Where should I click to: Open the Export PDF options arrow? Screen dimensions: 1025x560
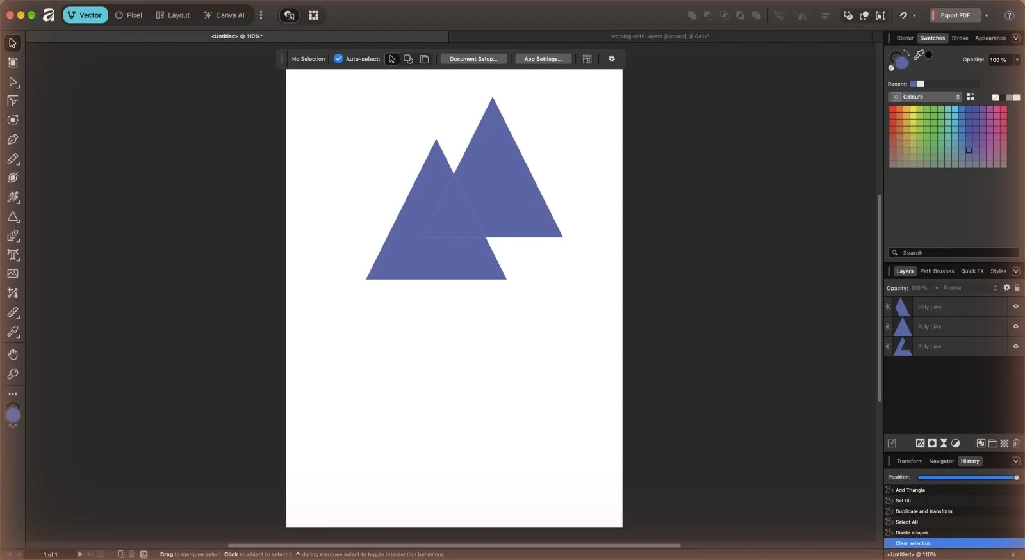[987, 15]
